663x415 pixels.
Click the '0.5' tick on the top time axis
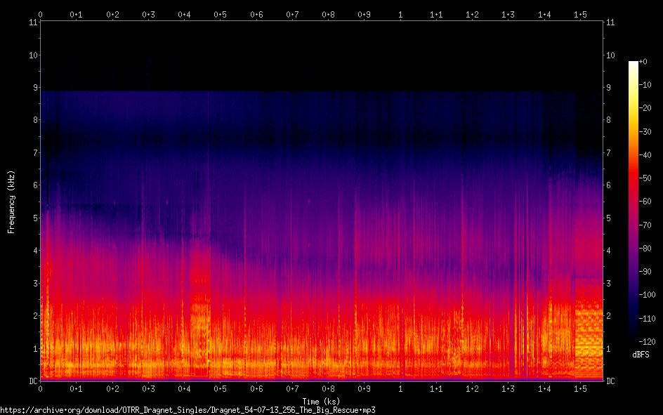(x=220, y=14)
